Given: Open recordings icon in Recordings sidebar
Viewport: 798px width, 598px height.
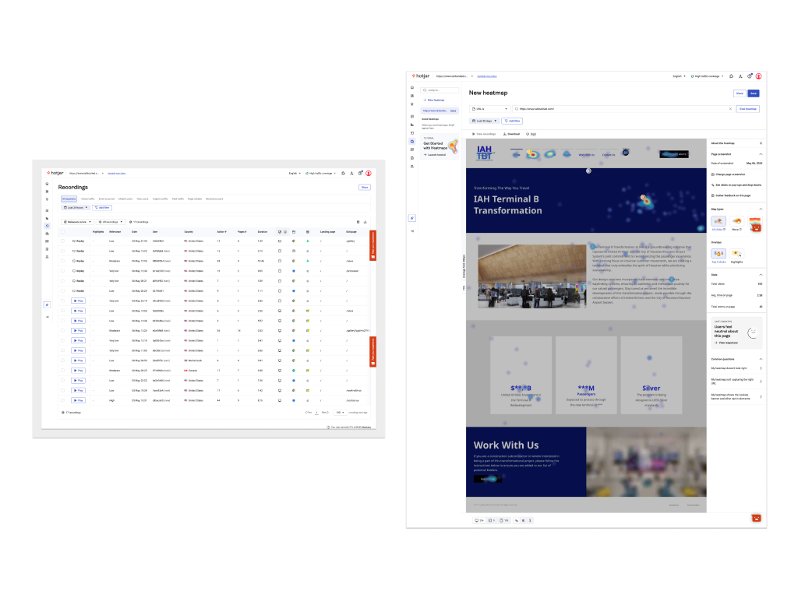Looking at the screenshot, I should point(47,226).
